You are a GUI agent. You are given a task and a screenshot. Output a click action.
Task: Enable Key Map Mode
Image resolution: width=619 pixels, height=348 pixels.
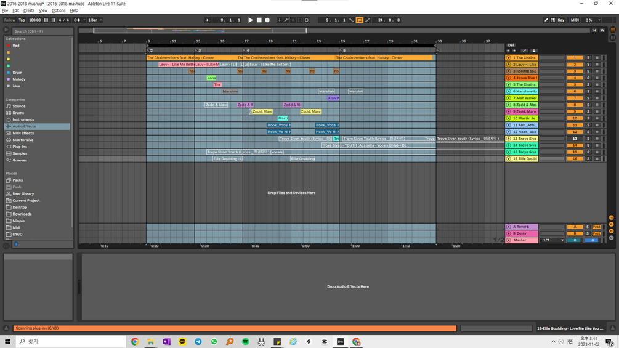click(561, 20)
